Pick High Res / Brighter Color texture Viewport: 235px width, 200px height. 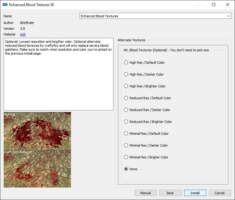[x=126, y=86]
